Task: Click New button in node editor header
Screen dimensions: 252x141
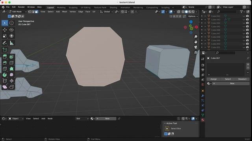Action: pyautogui.click(x=106, y=119)
